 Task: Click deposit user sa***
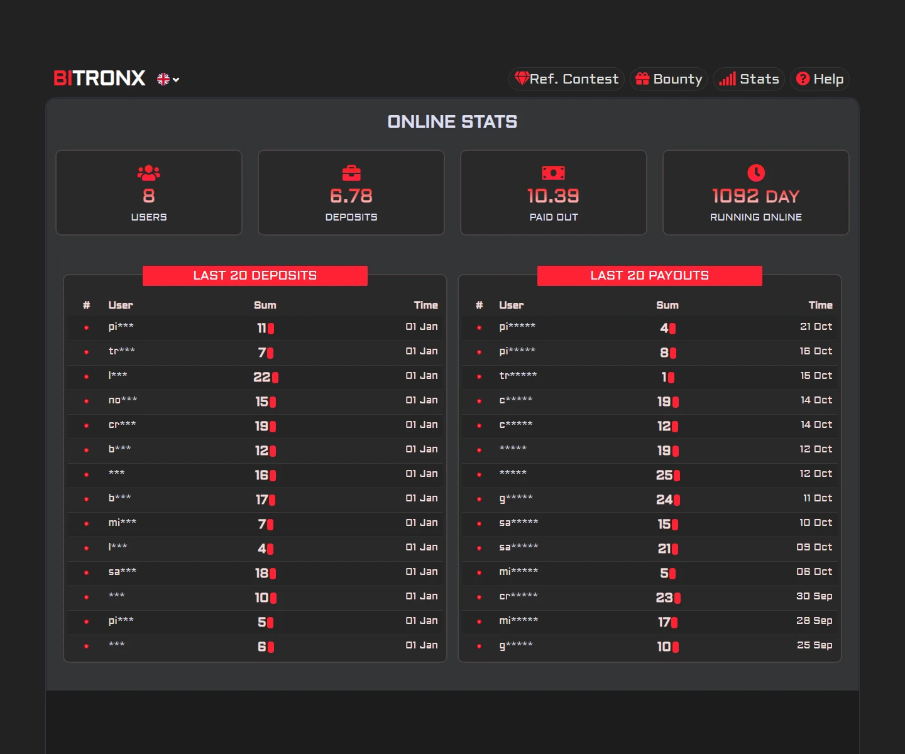tap(122, 572)
